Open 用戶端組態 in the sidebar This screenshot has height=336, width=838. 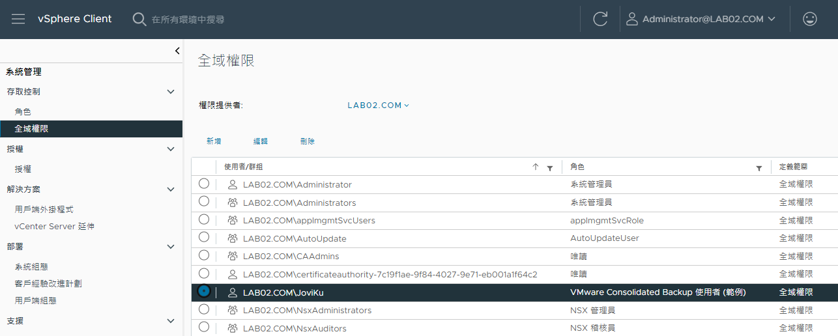35,301
